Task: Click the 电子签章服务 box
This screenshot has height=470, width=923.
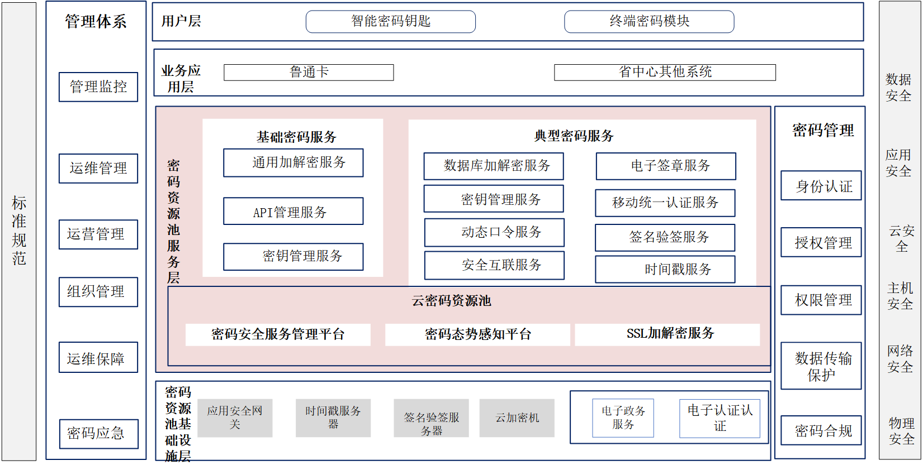Action: tap(665, 166)
